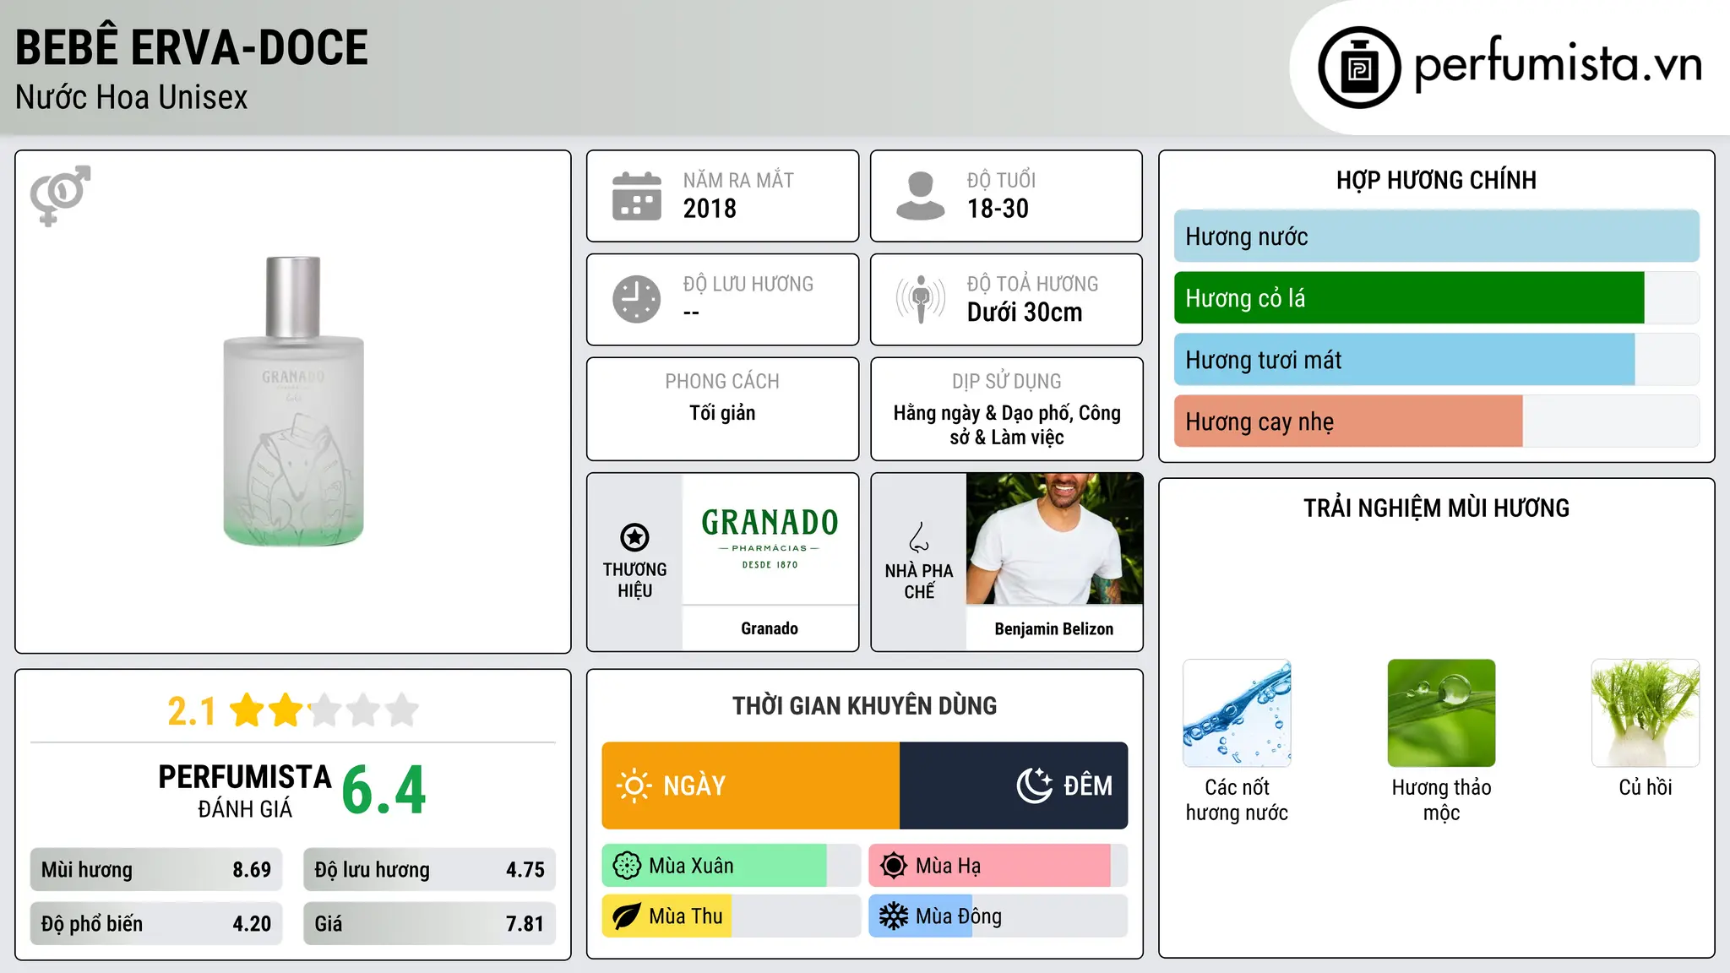
Task: Open the Bebê Erva-Doce bottle image
Action: [x=293, y=400]
